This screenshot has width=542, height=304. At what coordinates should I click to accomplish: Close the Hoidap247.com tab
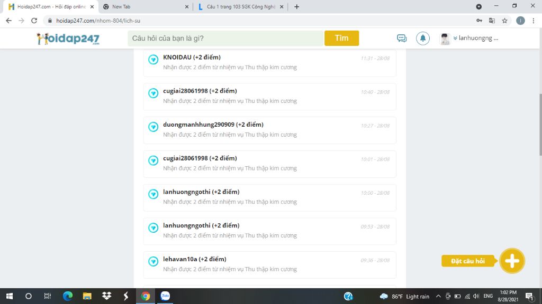click(x=92, y=6)
